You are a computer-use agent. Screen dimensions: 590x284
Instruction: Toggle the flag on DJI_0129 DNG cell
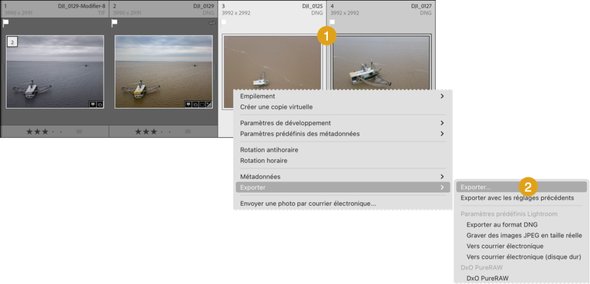pos(115,23)
